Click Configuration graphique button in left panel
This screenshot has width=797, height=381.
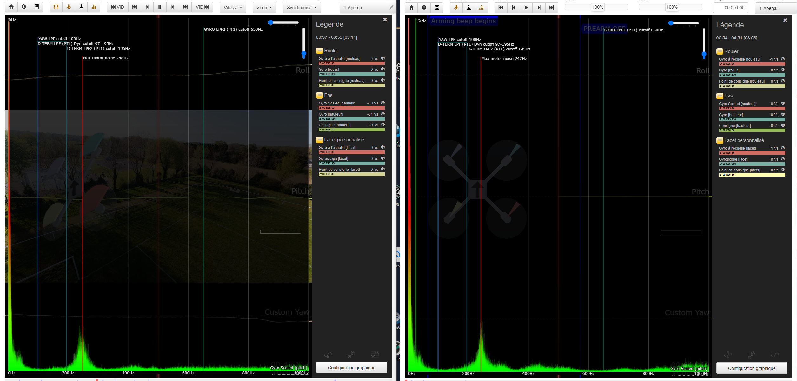(351, 368)
